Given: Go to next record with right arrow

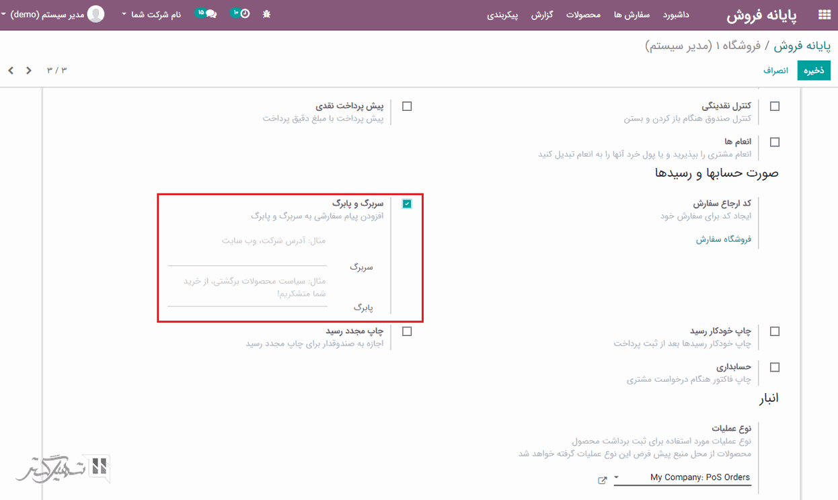Looking at the screenshot, I should (x=28, y=71).
